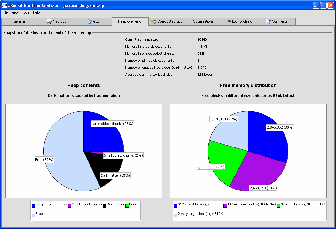Click the Pinned legend swatch

(127, 206)
